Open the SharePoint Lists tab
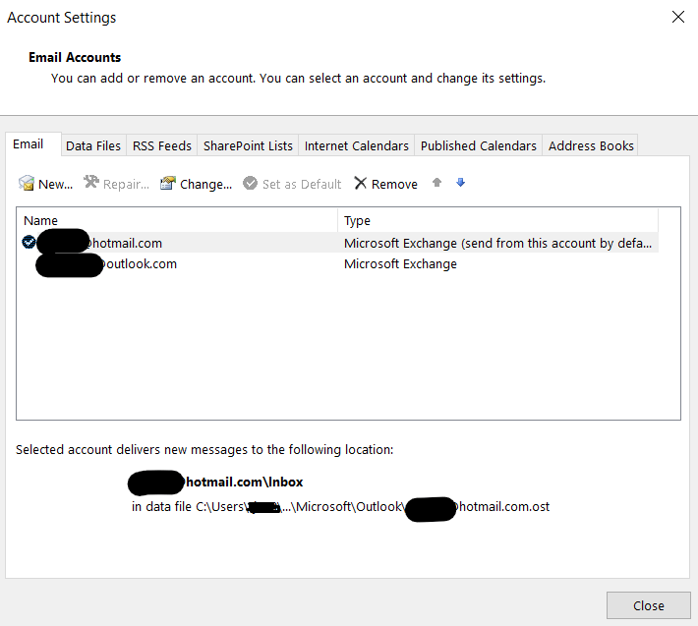Viewport: 698px width, 626px height. click(x=248, y=145)
